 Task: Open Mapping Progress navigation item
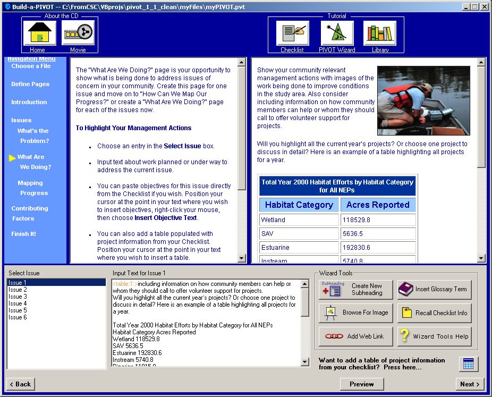pyautogui.click(x=32, y=188)
